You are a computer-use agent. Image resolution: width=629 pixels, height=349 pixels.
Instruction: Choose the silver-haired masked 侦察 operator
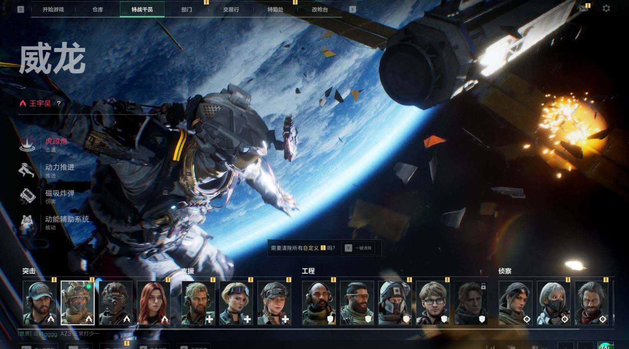tap(554, 303)
